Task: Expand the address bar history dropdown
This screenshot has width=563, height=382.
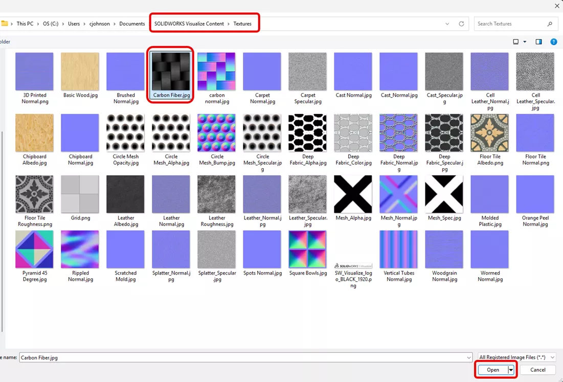Action: pos(447,24)
